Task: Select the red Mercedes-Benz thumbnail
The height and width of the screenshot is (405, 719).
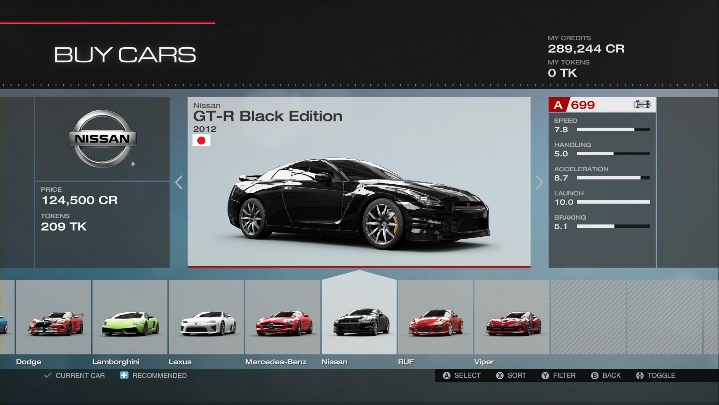Action: [x=283, y=317]
